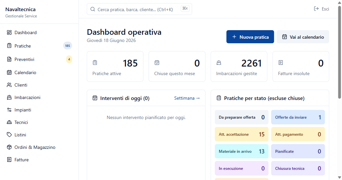The image size is (342, 180).
Task: Open the Tecnici page
Action: click(39, 122)
